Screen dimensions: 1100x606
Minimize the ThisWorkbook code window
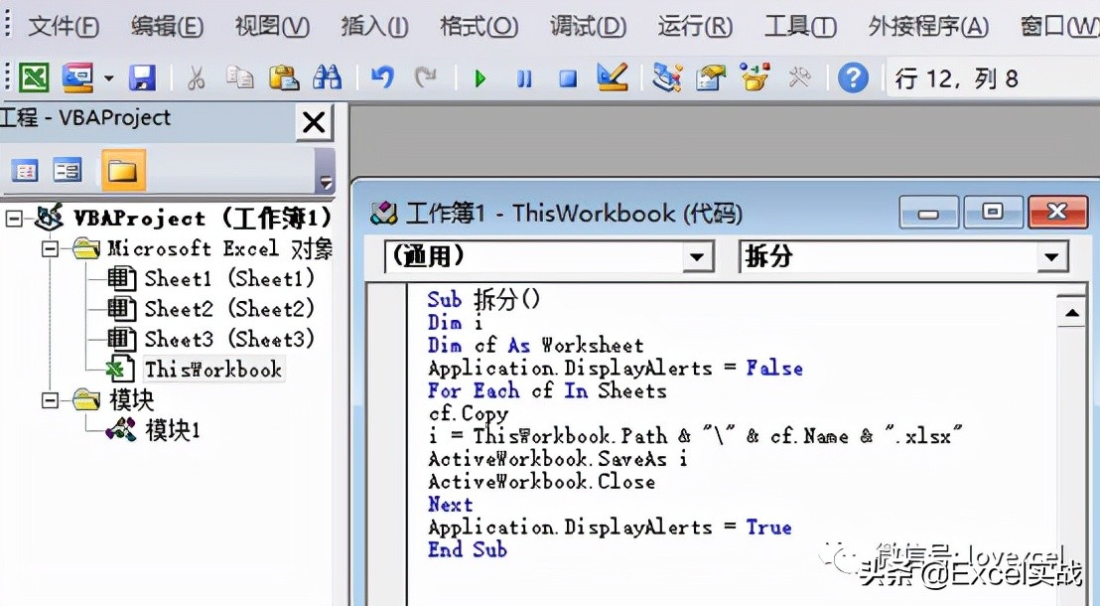pos(928,212)
